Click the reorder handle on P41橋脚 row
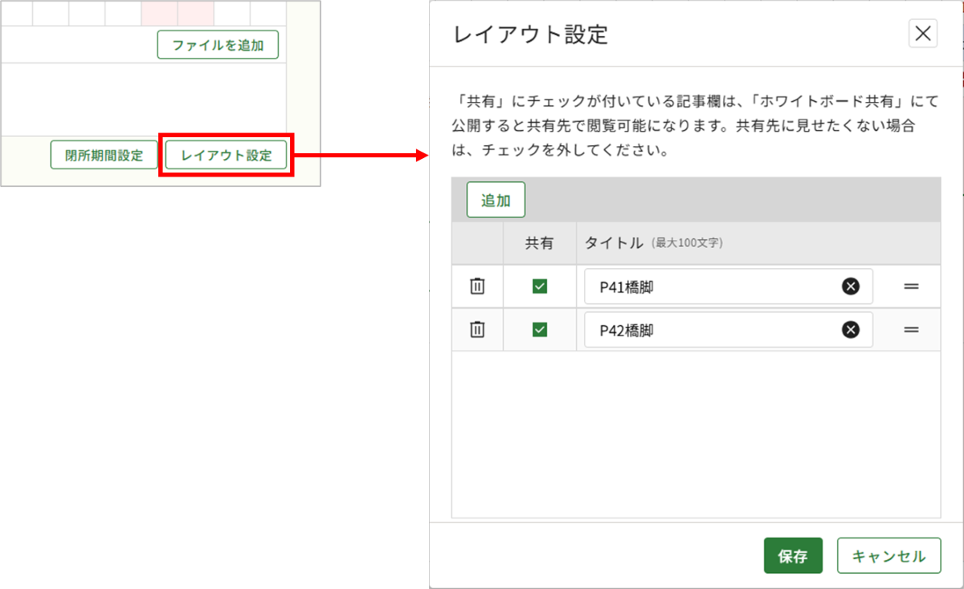The height and width of the screenshot is (589, 964). 911,286
